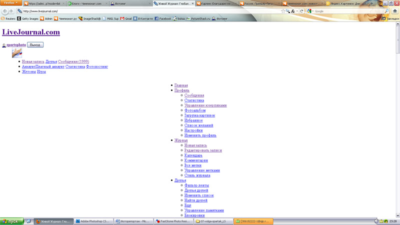400x225 pixels.
Task: Click the ampersand add-on icon in address bar
Action: [x=293, y=11]
